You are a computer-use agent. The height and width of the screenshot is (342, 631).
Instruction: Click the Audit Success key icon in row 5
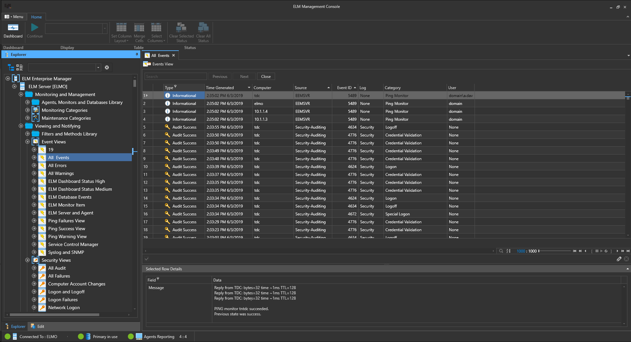pyautogui.click(x=168, y=127)
